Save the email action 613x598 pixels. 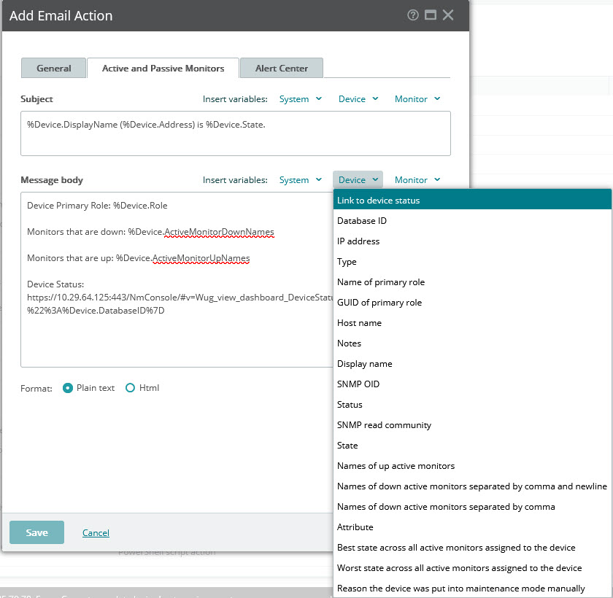point(36,532)
